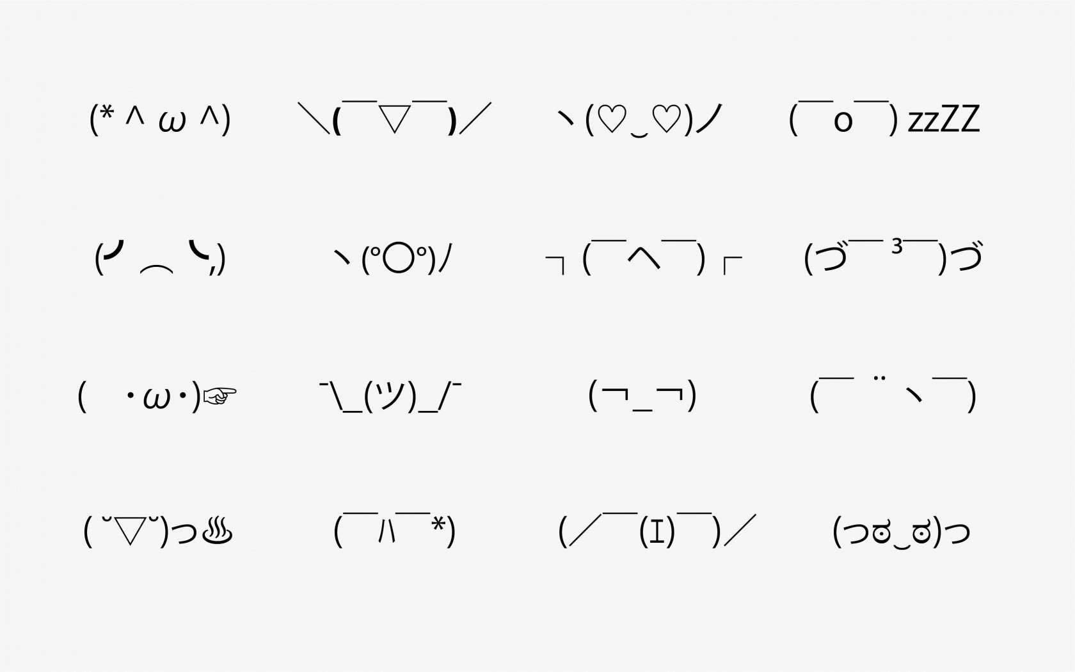This screenshot has width=1075, height=672.
Task: Pick the grabbing hands emoticon with round eyes
Action: point(901,532)
